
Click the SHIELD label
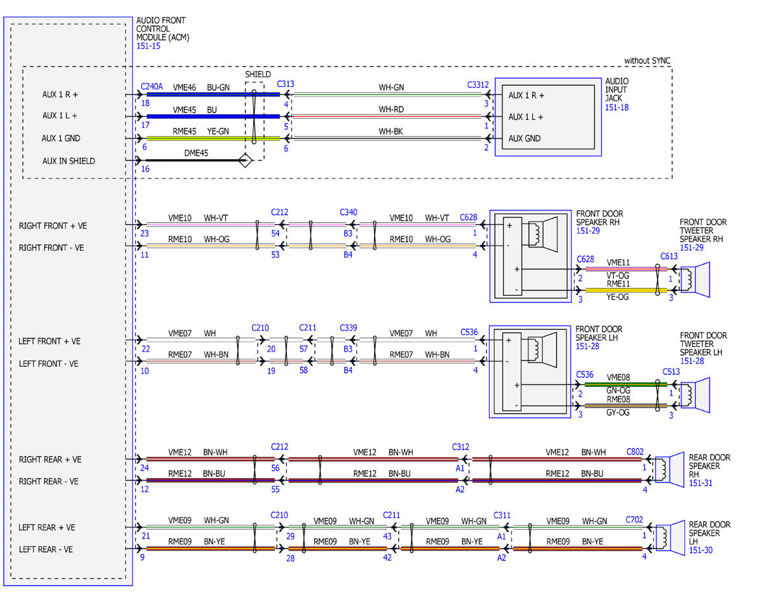(x=258, y=75)
